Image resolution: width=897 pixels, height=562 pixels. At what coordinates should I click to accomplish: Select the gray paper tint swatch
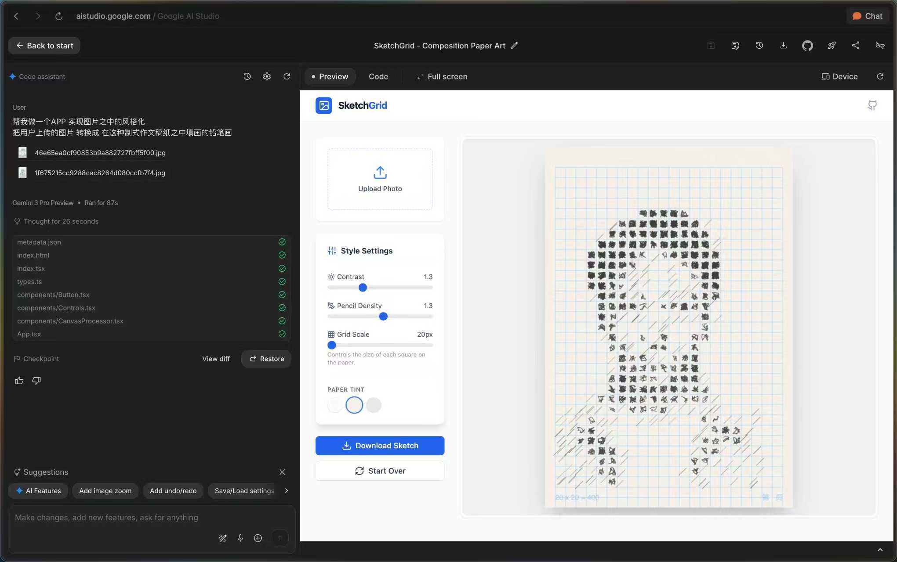click(374, 405)
